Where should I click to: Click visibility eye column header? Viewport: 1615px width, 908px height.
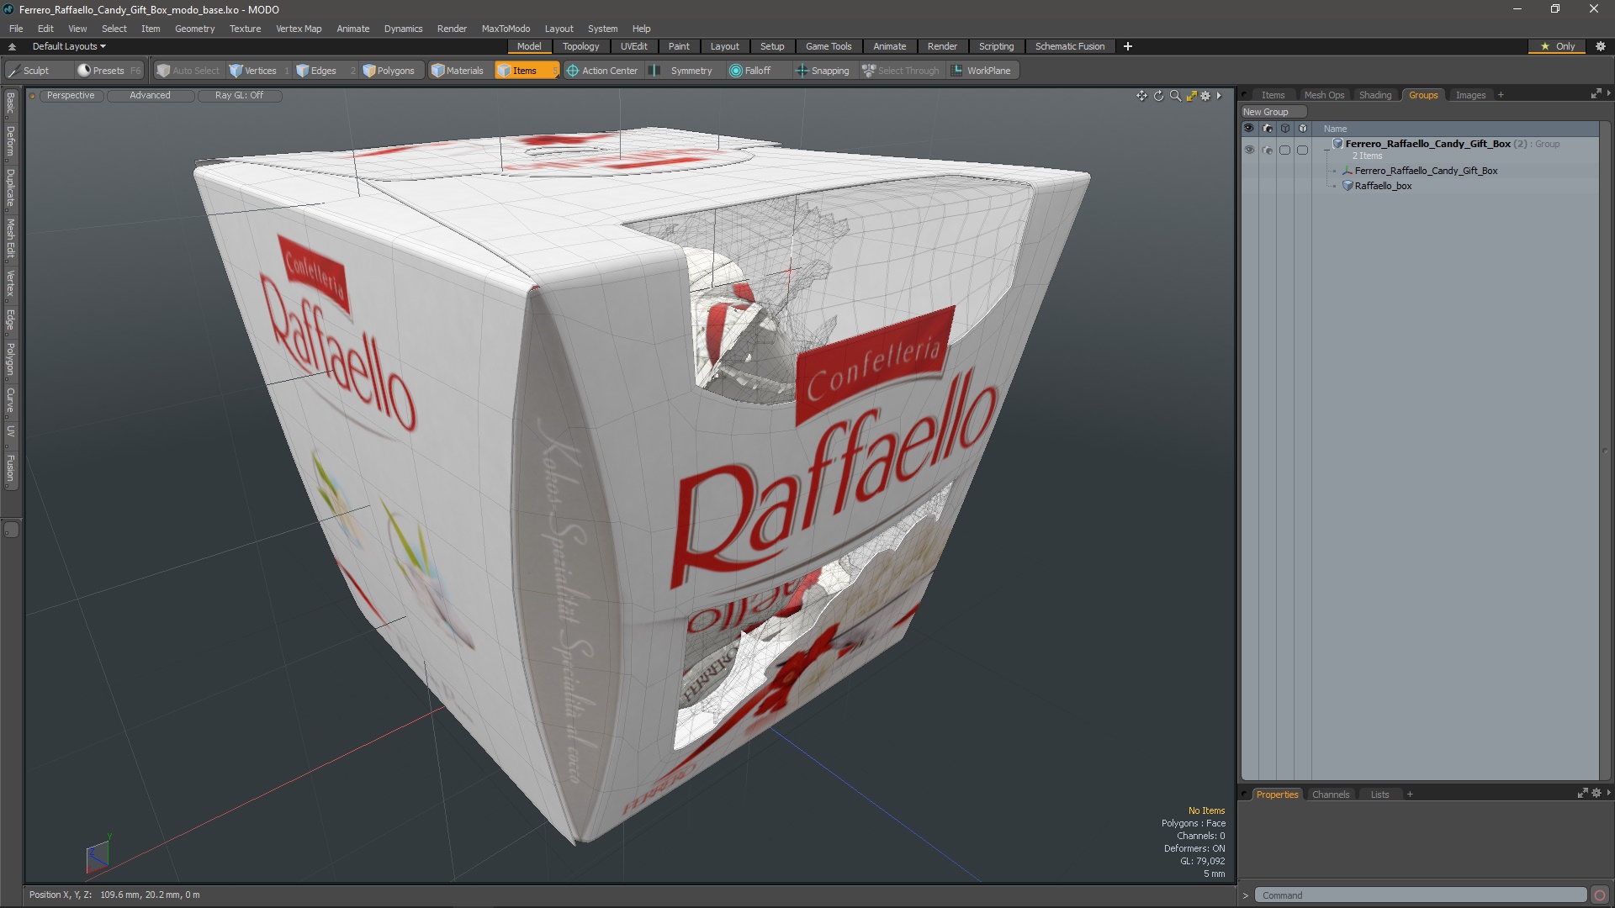[1249, 129]
